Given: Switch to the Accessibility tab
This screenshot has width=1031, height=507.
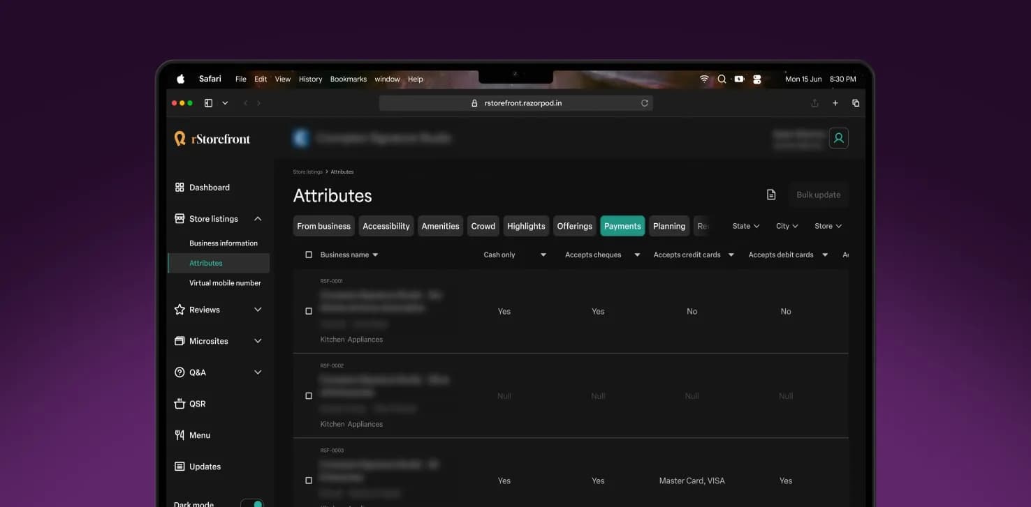Looking at the screenshot, I should click(x=386, y=226).
